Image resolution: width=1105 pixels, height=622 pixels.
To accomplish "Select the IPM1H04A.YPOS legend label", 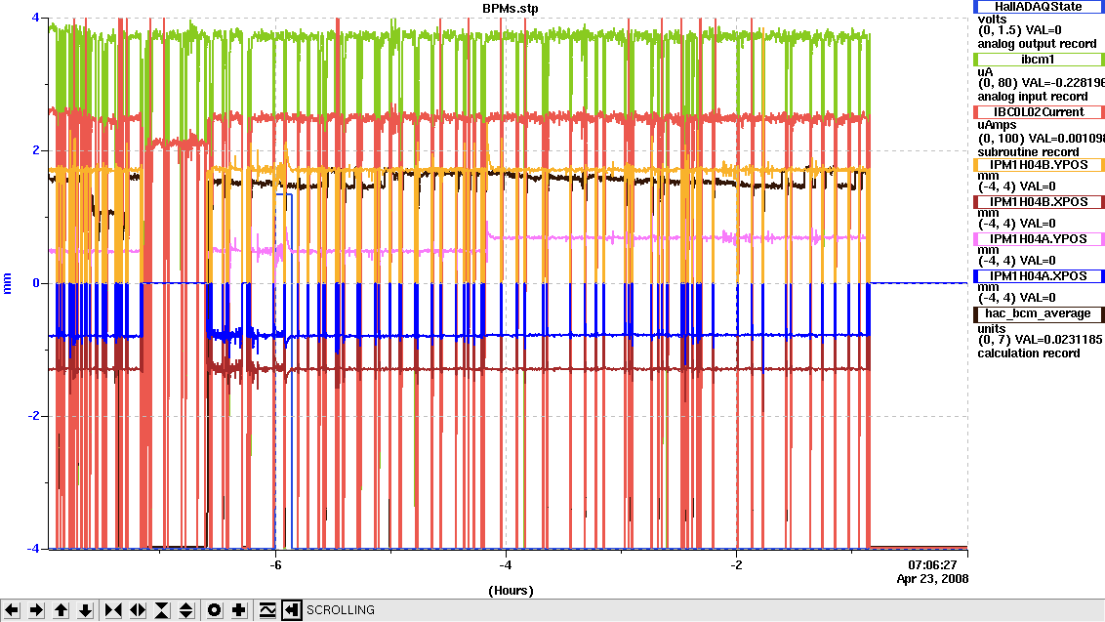I will (x=1038, y=239).
